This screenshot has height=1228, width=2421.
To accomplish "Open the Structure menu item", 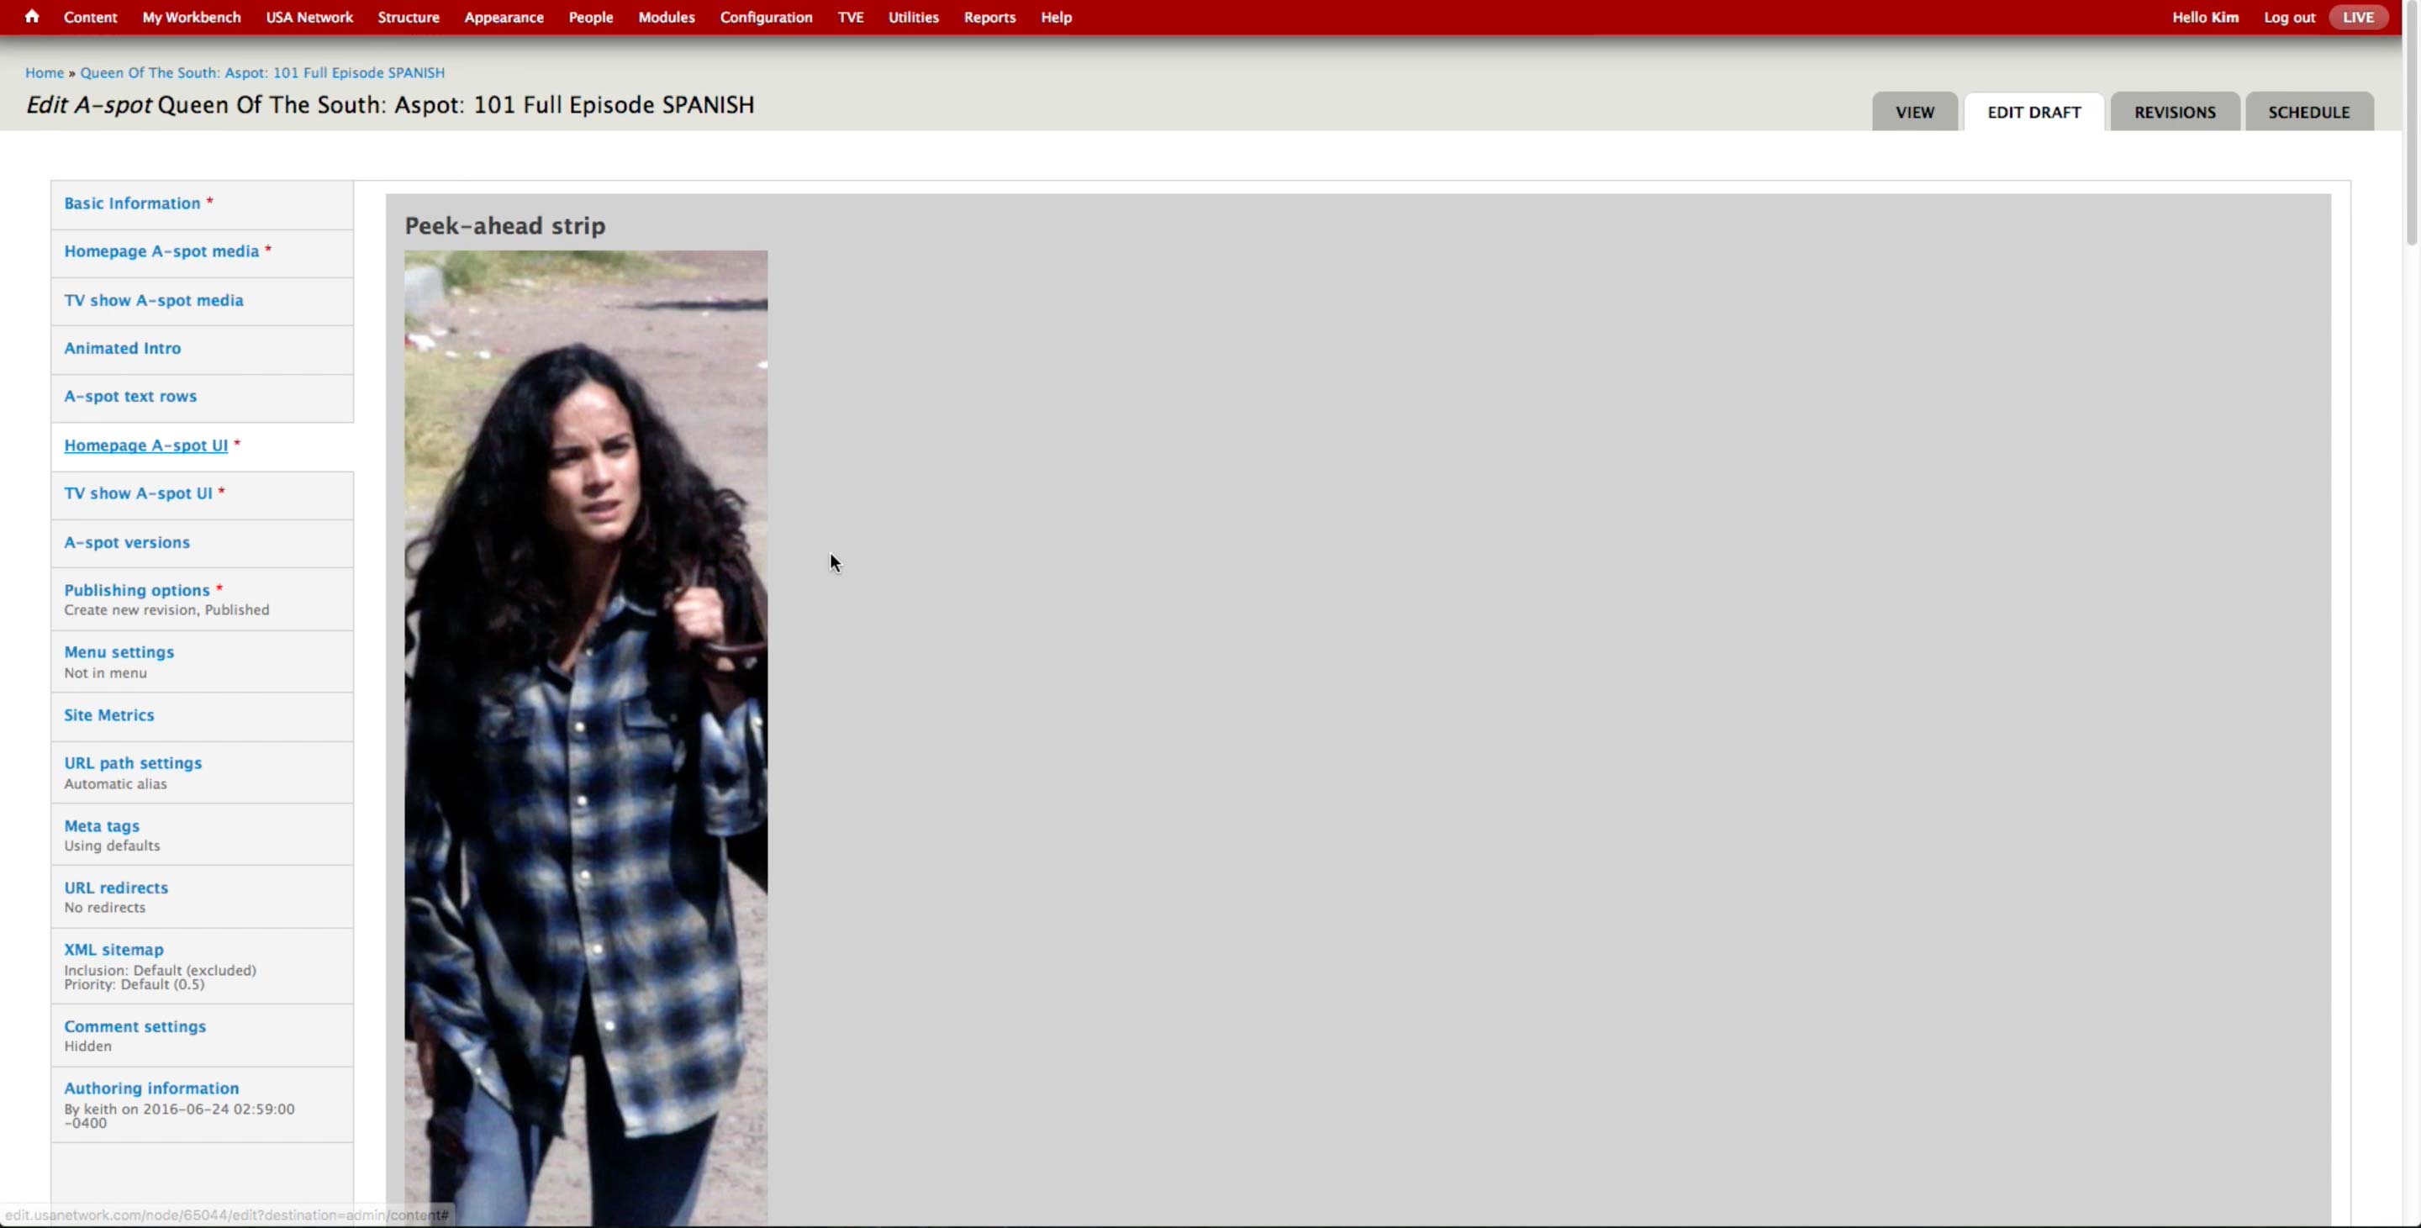I will point(408,17).
